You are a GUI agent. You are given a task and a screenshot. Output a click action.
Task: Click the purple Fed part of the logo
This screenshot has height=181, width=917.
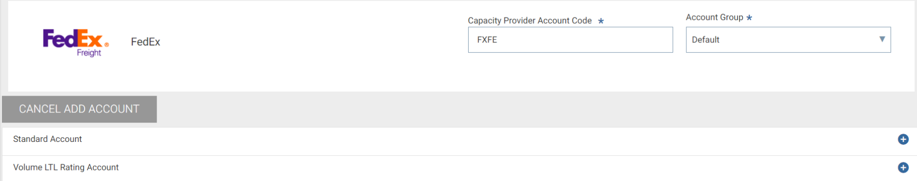60,39
